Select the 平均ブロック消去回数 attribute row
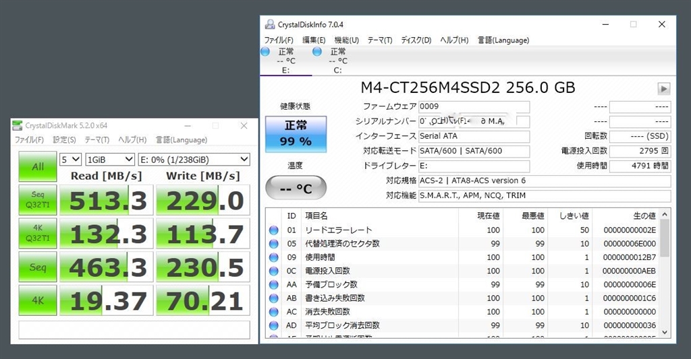The height and width of the screenshot is (359, 691). tap(463, 325)
